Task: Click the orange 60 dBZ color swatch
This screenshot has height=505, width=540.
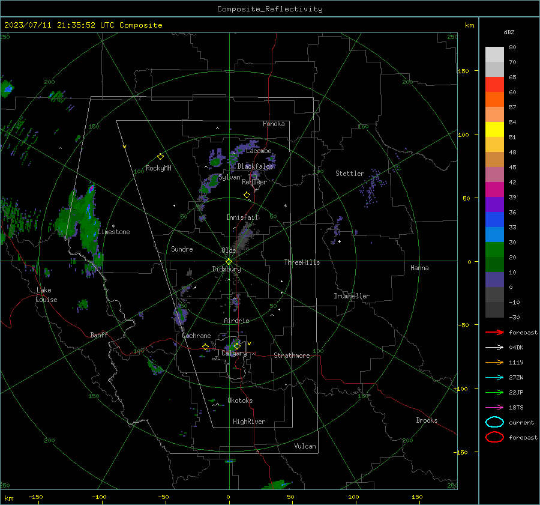Action: (494, 99)
